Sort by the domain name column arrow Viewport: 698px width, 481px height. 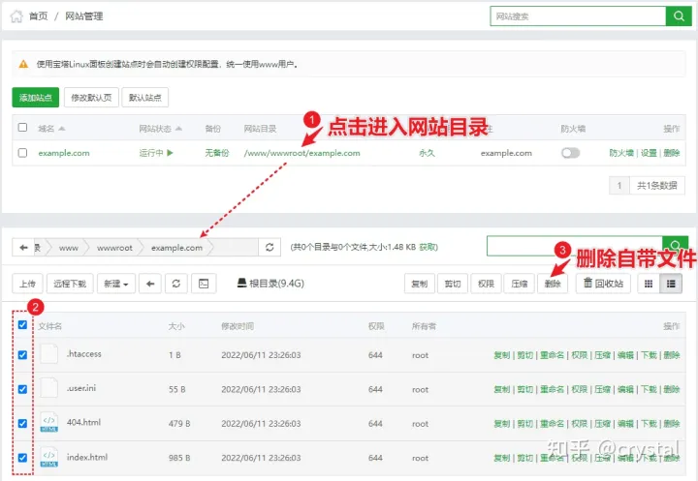tap(62, 129)
